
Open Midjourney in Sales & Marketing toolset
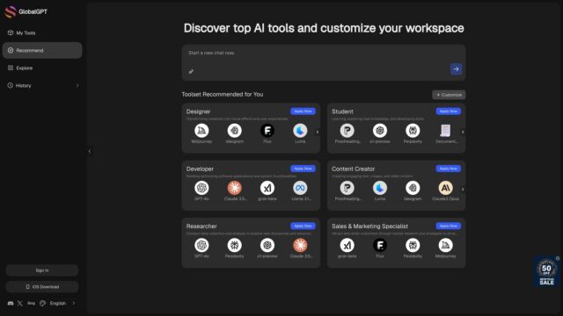point(446,246)
